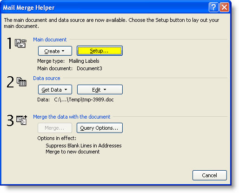Viewport: 239px width, 193px height.
Task: Click the Cancel button
Action: (x=210, y=175)
